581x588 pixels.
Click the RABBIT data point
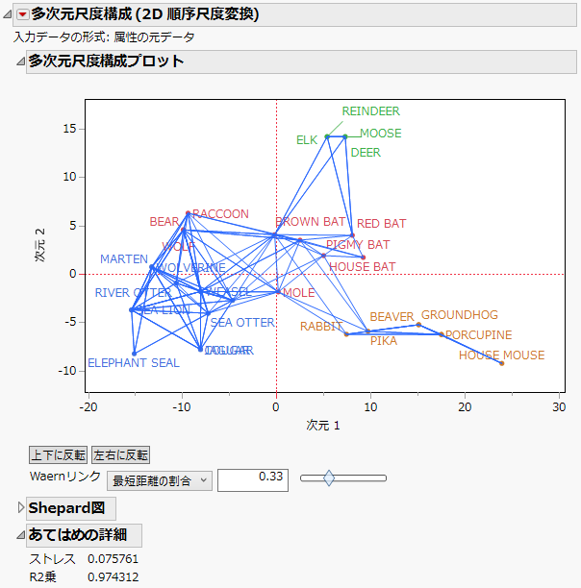point(346,333)
